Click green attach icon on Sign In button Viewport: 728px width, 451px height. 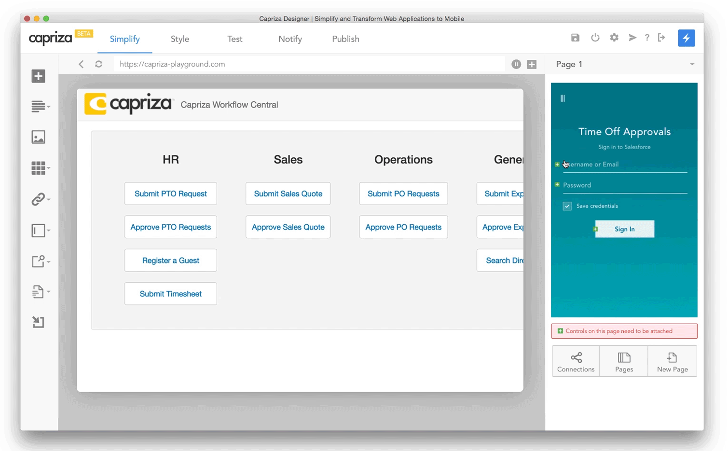pyautogui.click(x=595, y=229)
